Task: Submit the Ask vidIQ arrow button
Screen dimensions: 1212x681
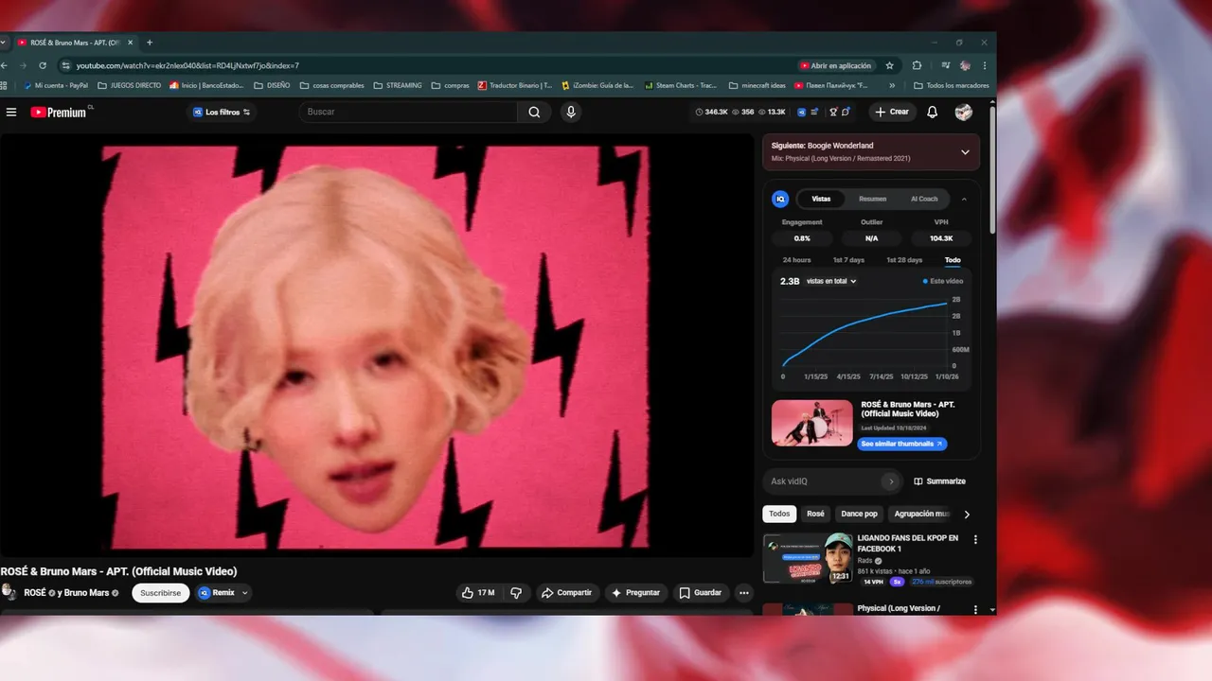Action: [x=890, y=481]
